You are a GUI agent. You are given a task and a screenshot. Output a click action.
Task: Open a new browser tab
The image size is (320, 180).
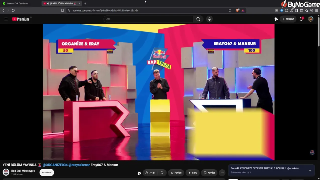point(85,3)
